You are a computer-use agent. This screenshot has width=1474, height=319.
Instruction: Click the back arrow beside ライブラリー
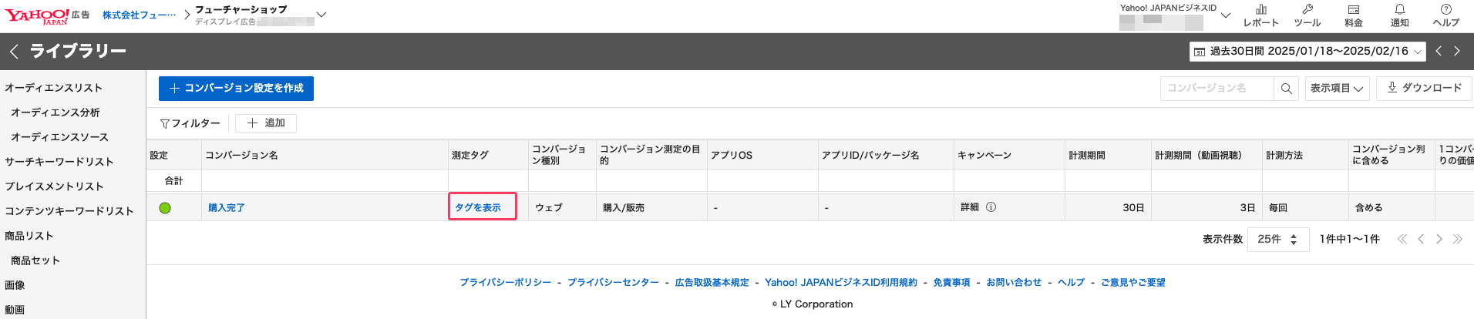point(14,51)
